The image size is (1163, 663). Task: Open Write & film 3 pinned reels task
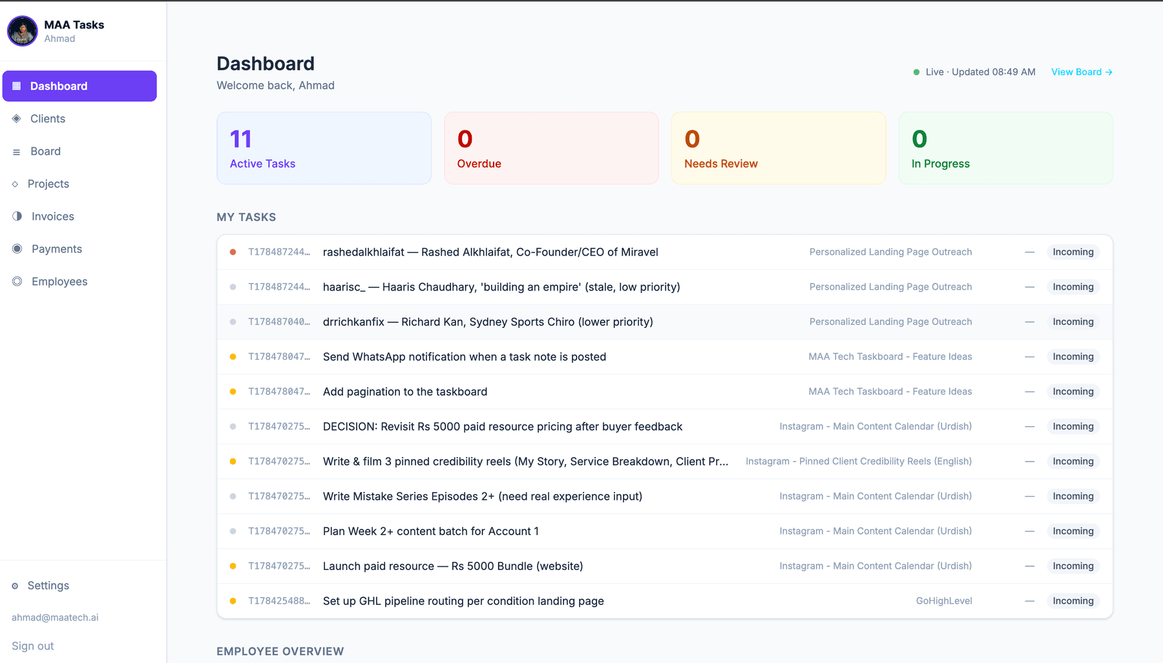coord(665,461)
